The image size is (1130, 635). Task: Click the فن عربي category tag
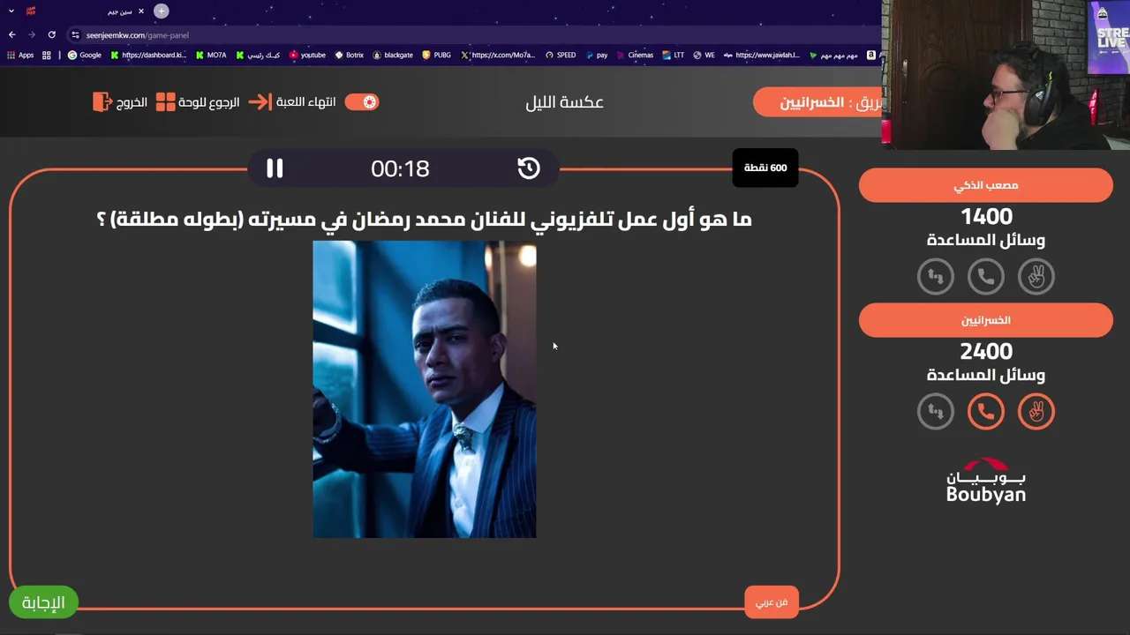771,601
